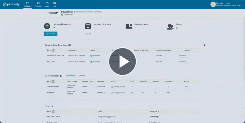This screenshot has width=245, height=123.
Task: Click the 20/02/2025 deadline cell
Action: pos(101,87)
